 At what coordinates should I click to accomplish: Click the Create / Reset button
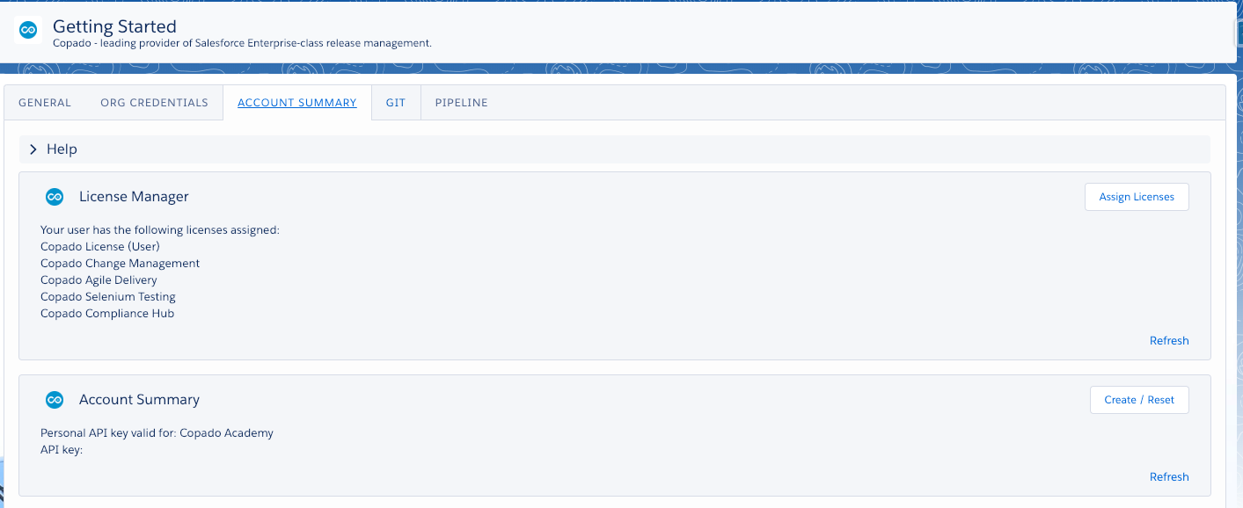tap(1139, 400)
